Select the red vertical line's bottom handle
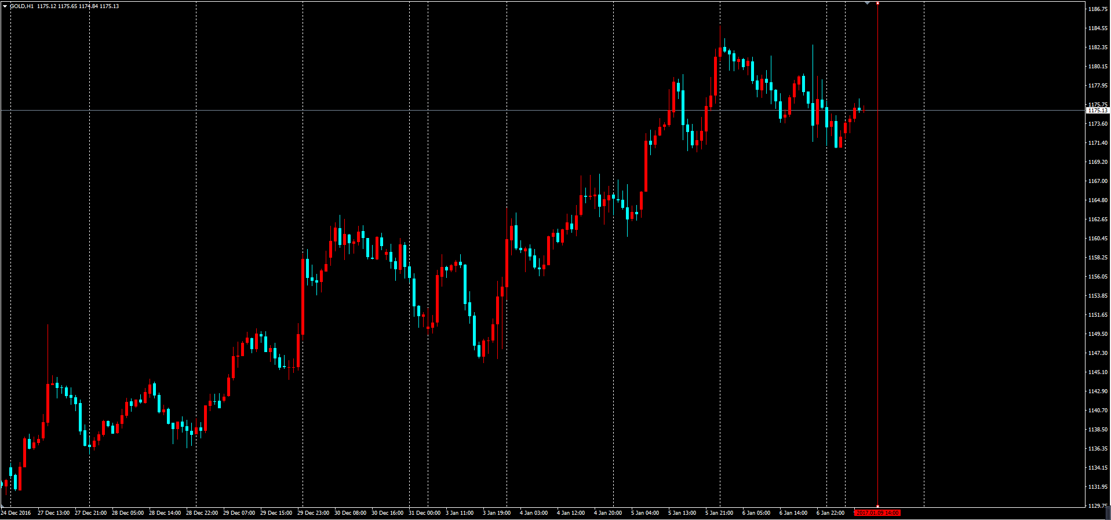This screenshot has width=1111, height=520. pos(877,506)
